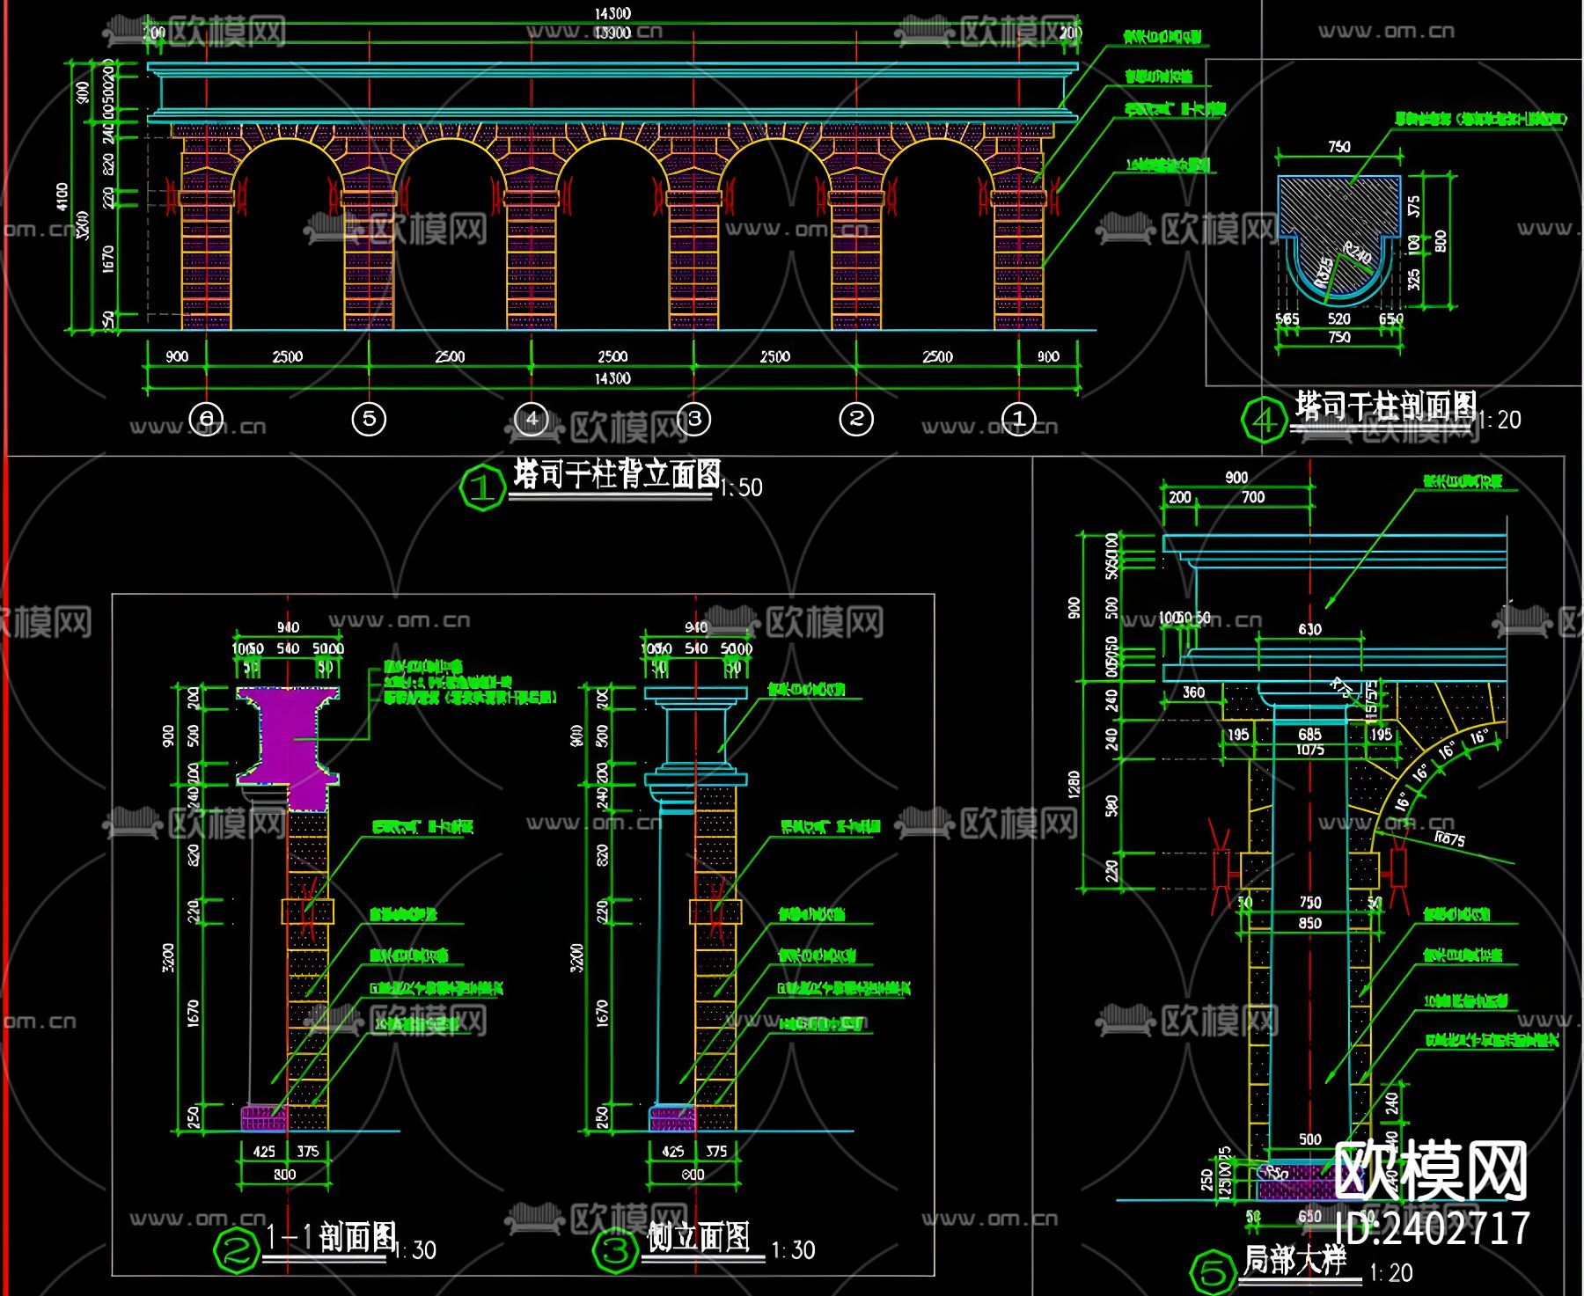Select the 1:20 scale beside 局部大样

coord(1391,1272)
